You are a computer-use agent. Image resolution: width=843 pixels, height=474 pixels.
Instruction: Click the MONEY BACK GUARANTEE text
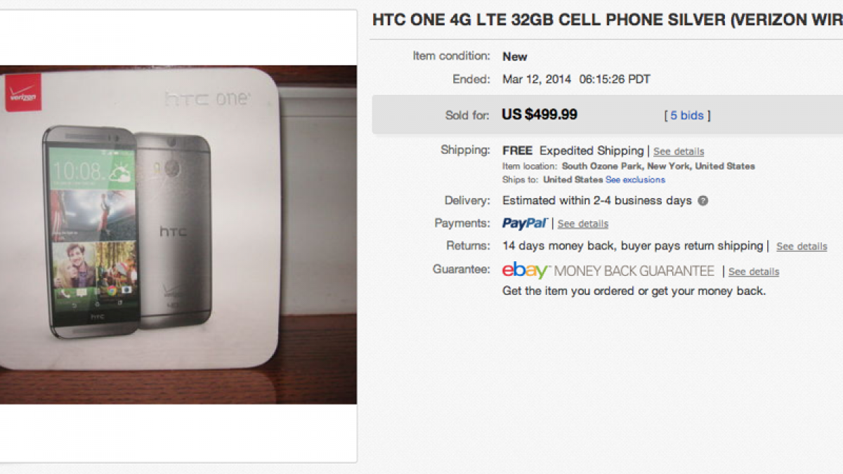pos(634,271)
